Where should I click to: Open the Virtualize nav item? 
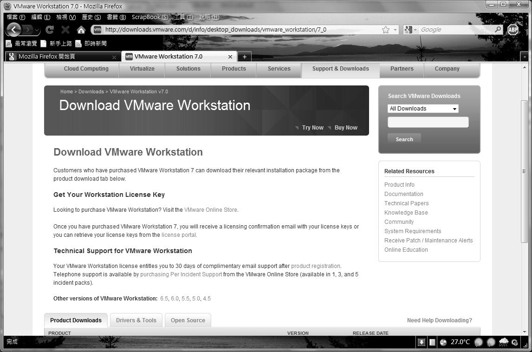[x=142, y=69]
